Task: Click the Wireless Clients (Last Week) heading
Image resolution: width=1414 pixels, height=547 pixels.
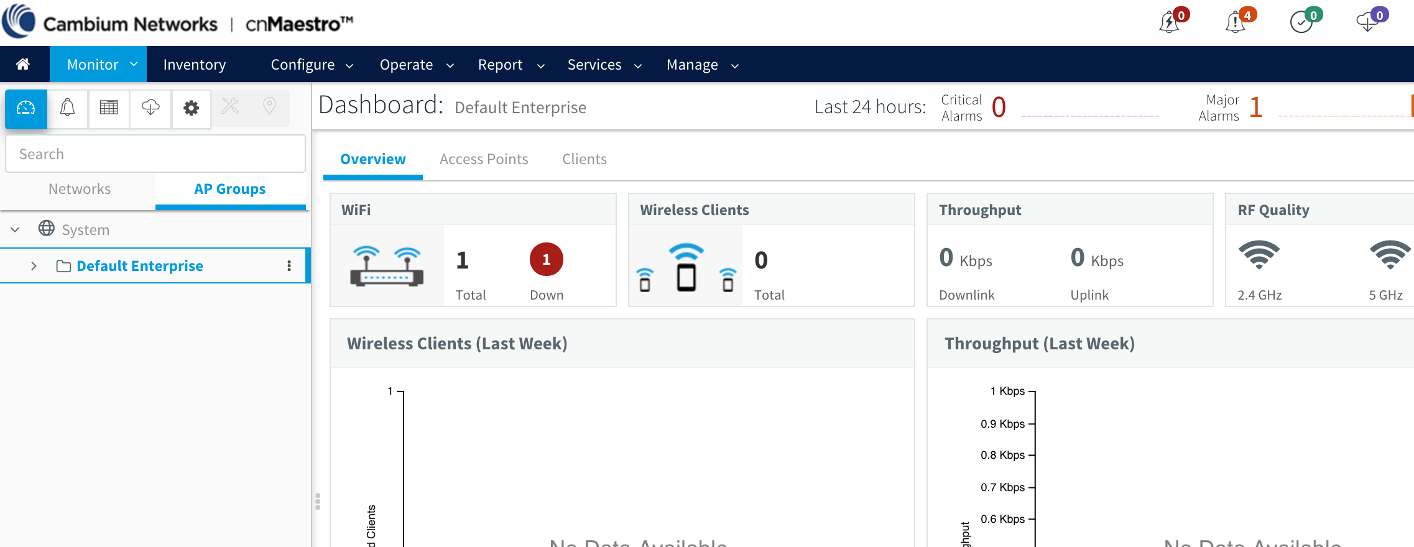Action: (457, 344)
